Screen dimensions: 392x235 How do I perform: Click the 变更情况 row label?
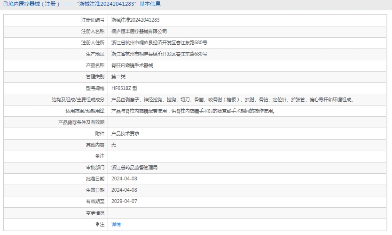pyautogui.click(x=95, y=213)
